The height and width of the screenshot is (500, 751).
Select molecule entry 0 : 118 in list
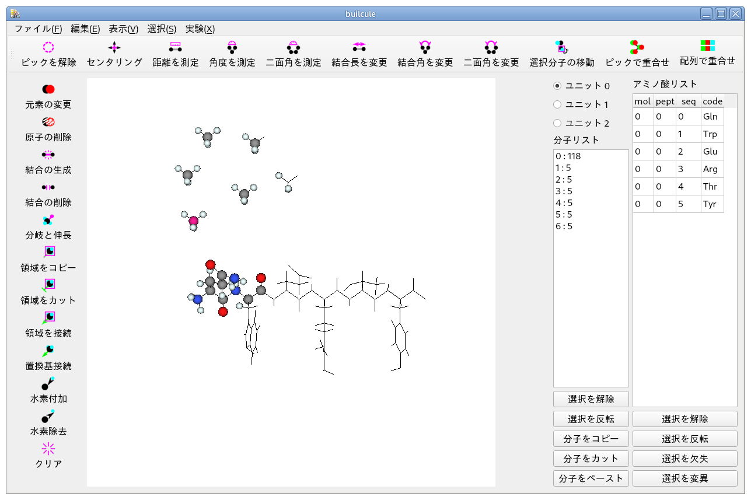click(x=568, y=156)
